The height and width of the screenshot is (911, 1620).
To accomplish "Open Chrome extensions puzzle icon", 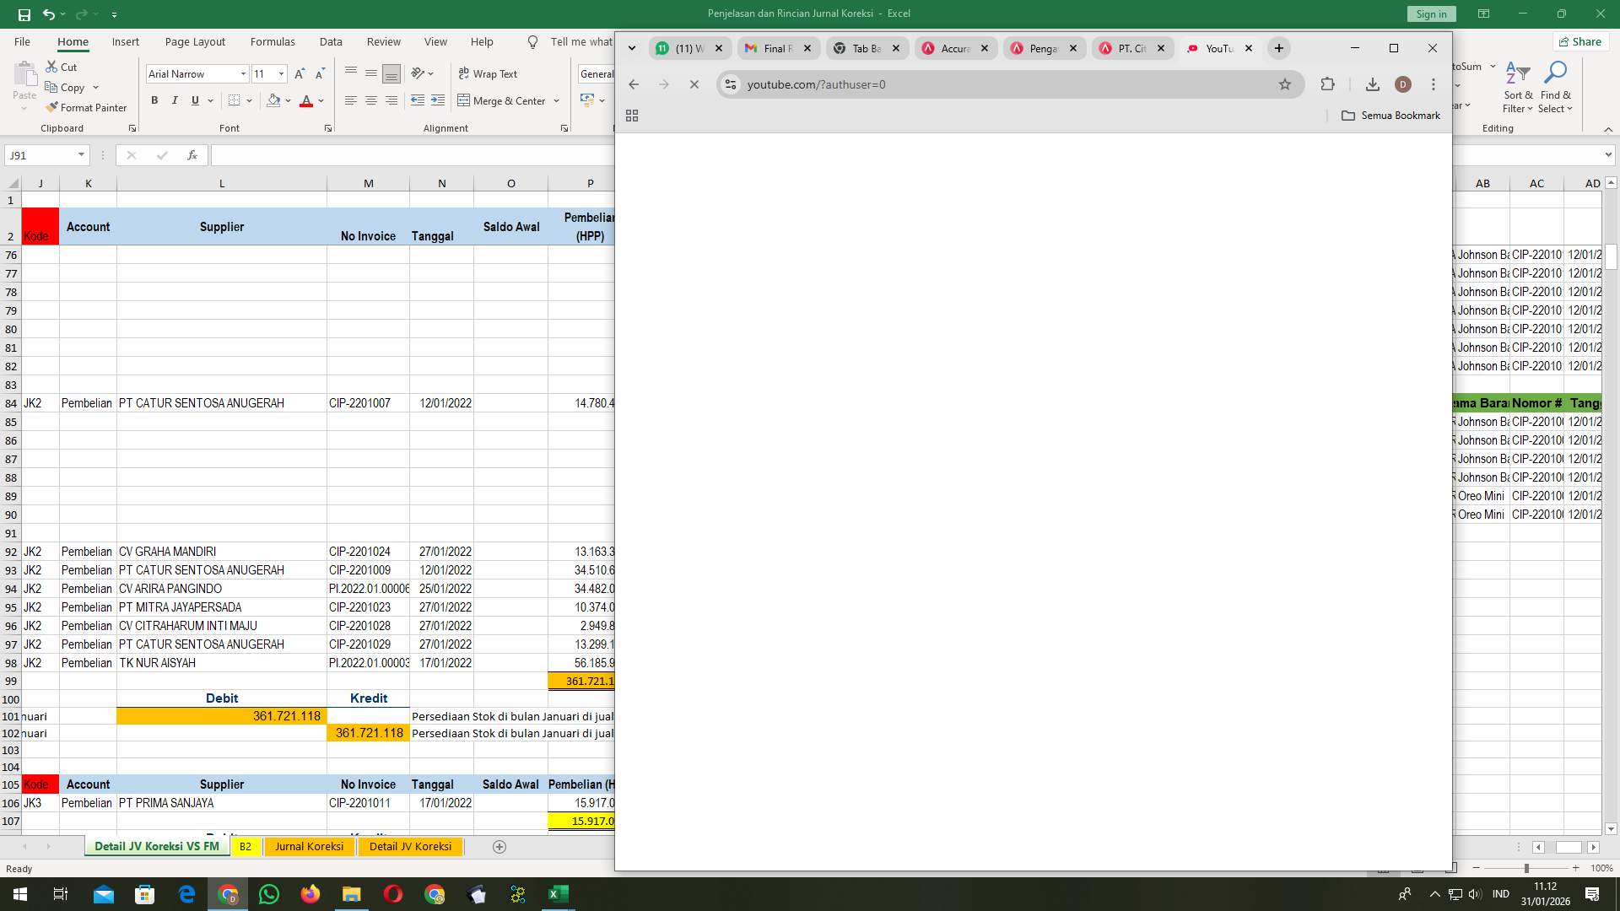I will pos(1327,84).
